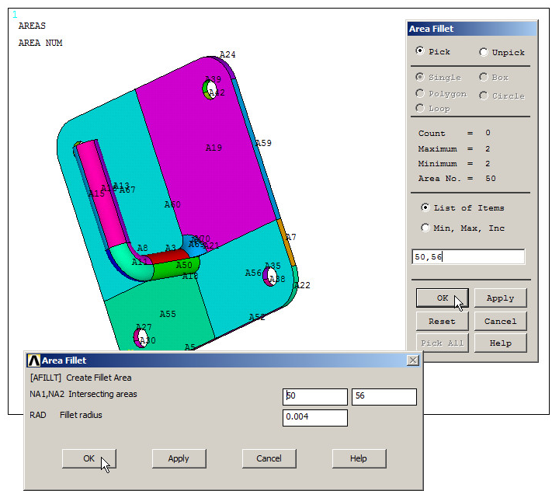This screenshot has height=491, width=559.
Task: Pick area label A8 near the bend
Action: pyautogui.click(x=143, y=248)
